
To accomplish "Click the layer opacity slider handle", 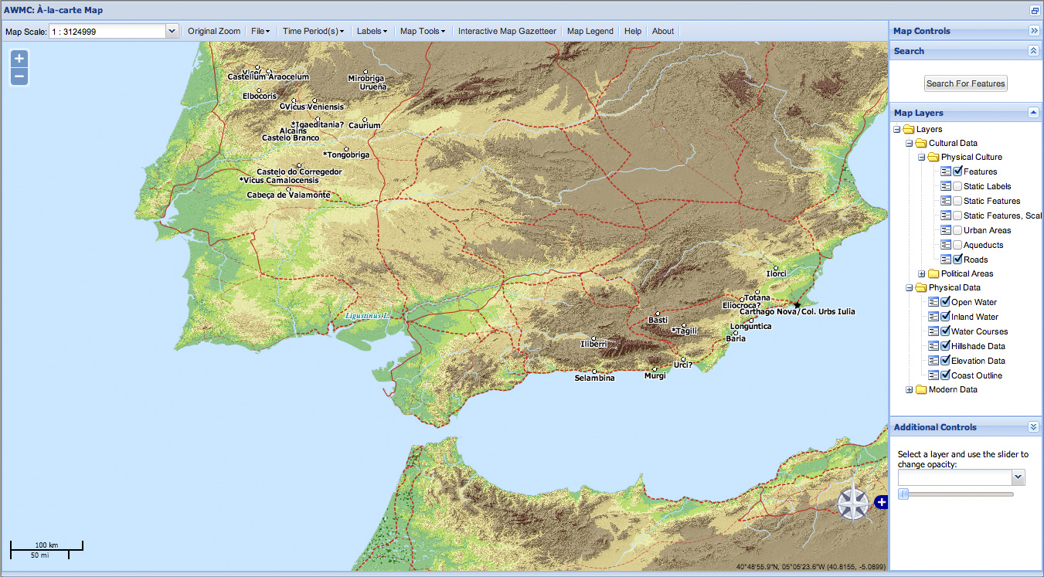I will pyautogui.click(x=903, y=494).
